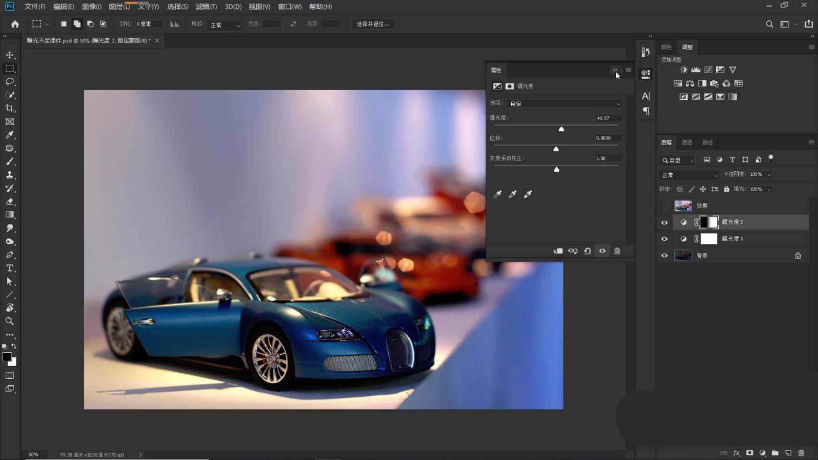Hide the 曝光度 2 layer
This screenshot has width=818, height=460.
pyautogui.click(x=665, y=222)
